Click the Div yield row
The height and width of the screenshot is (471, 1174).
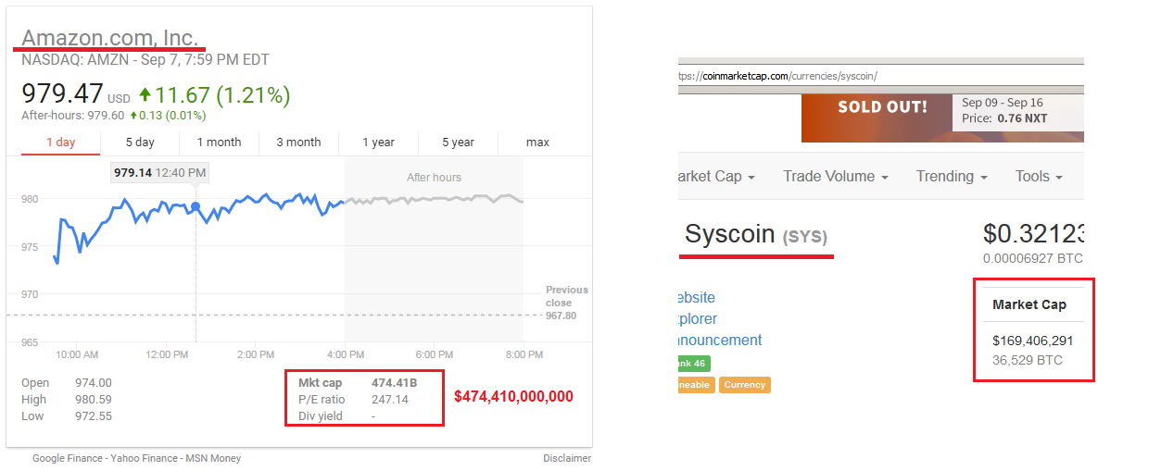tap(338, 415)
